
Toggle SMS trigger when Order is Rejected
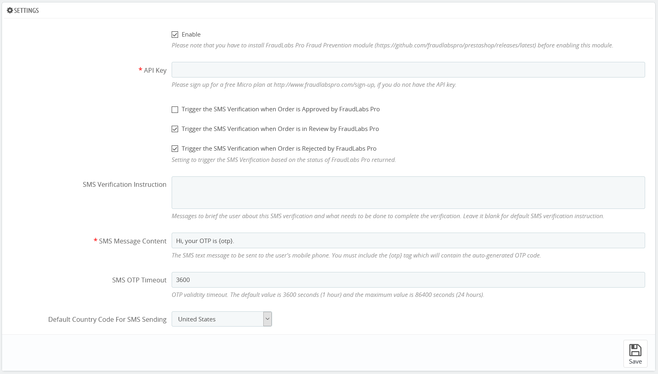175,149
